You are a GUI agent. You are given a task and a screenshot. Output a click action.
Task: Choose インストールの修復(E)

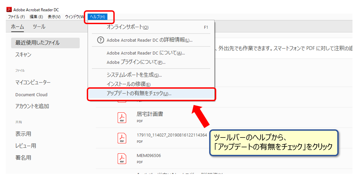(151, 84)
